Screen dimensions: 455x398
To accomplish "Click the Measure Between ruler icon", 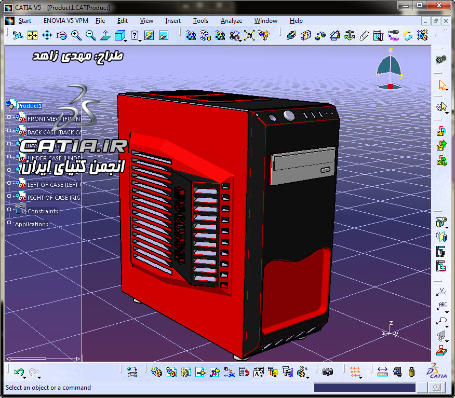I will click(x=382, y=372).
